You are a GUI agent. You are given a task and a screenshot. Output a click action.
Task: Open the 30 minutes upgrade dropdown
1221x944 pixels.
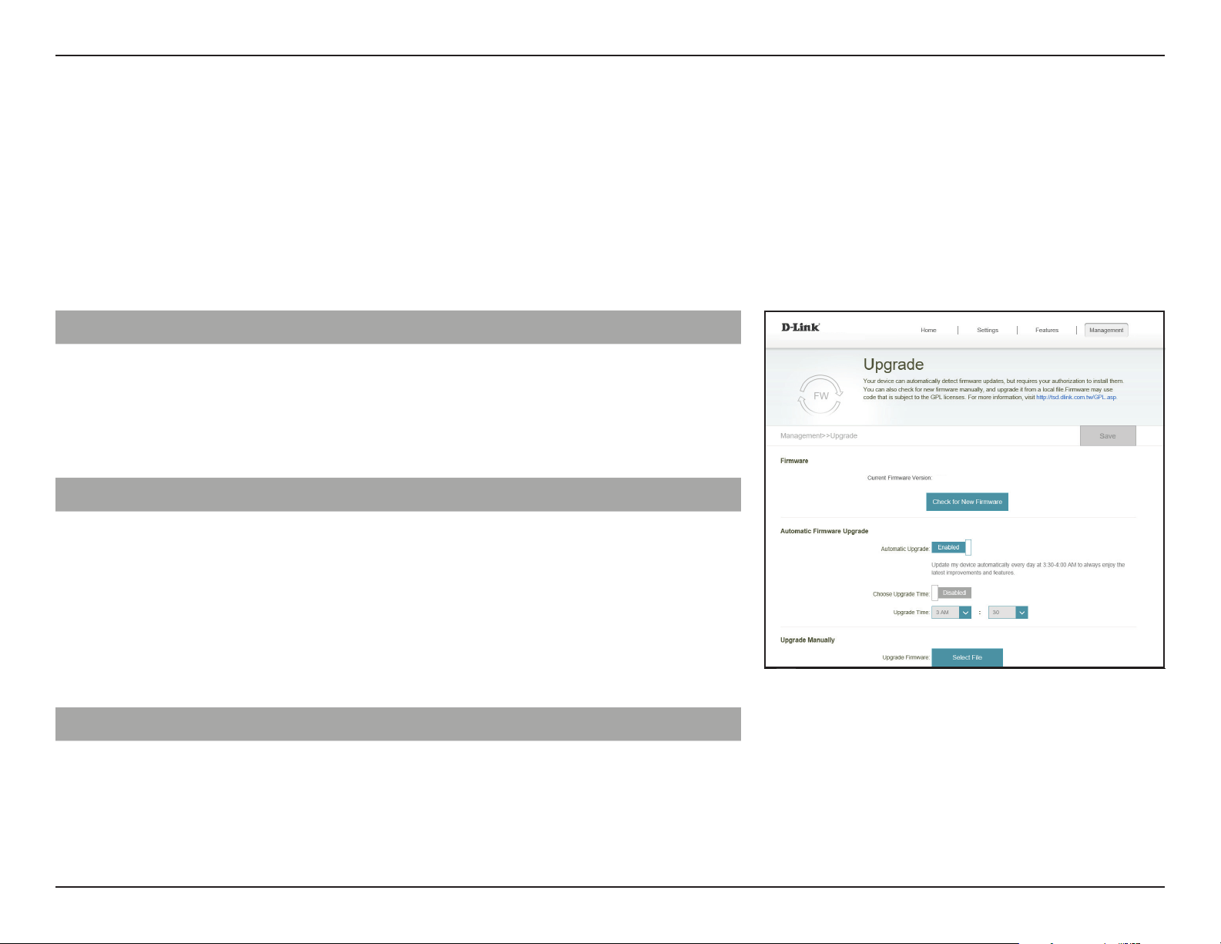[x=1008, y=612]
